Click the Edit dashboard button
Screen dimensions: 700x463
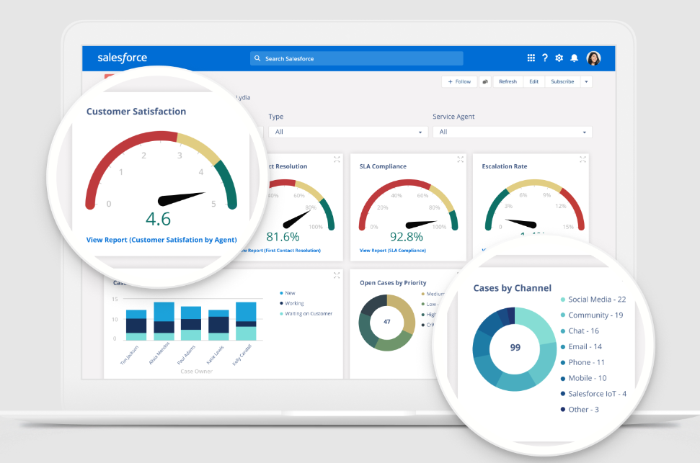[x=533, y=82]
